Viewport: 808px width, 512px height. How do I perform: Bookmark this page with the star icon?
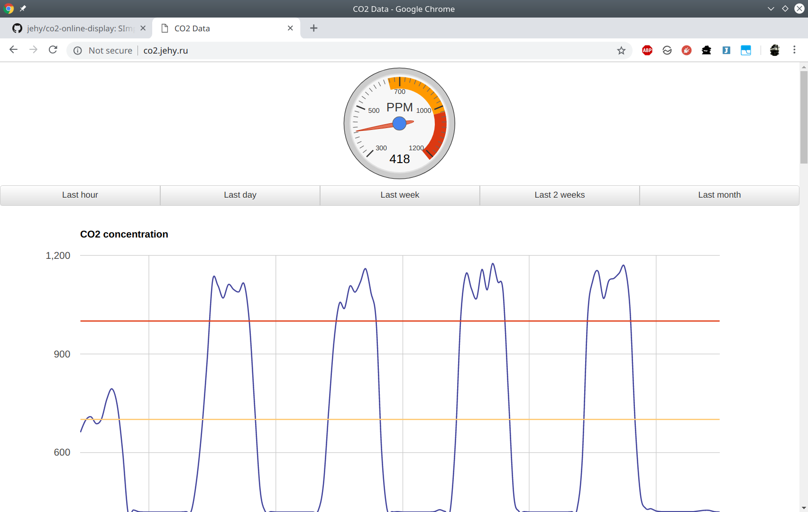click(621, 51)
